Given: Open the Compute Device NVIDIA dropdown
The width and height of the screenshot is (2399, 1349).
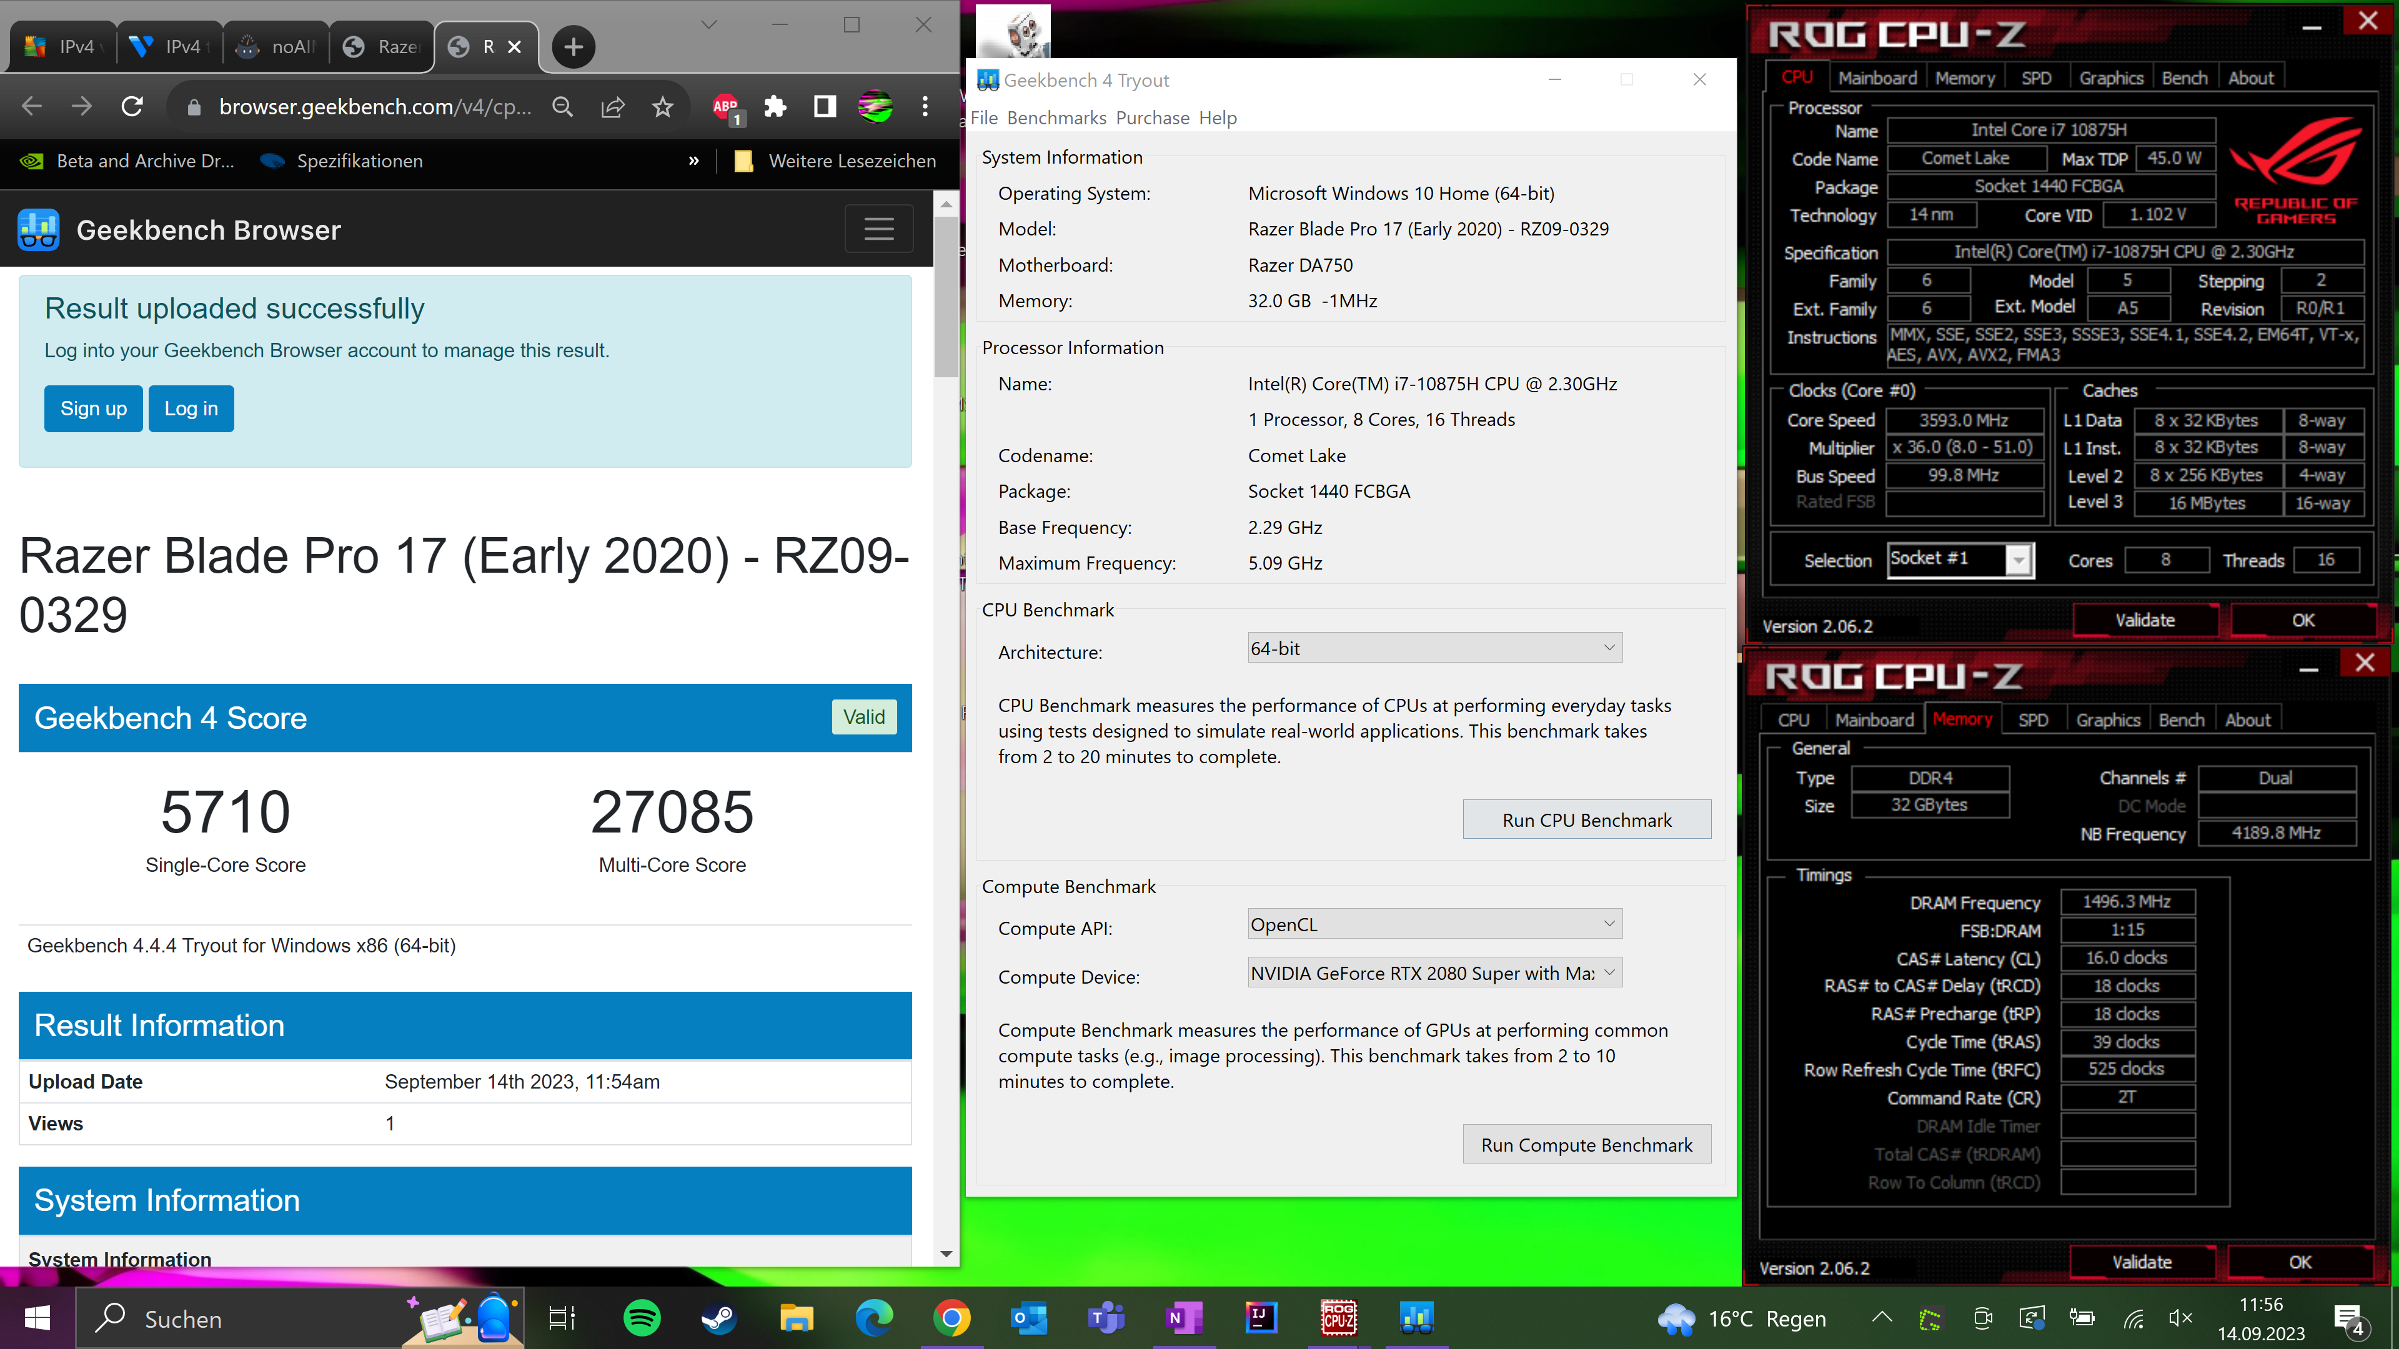Looking at the screenshot, I should [x=1434, y=973].
